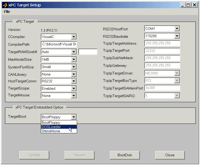The height and width of the screenshot is (165, 201).
Task: Open the RS232HostPort COM1 dropdown
Action: (162, 29)
